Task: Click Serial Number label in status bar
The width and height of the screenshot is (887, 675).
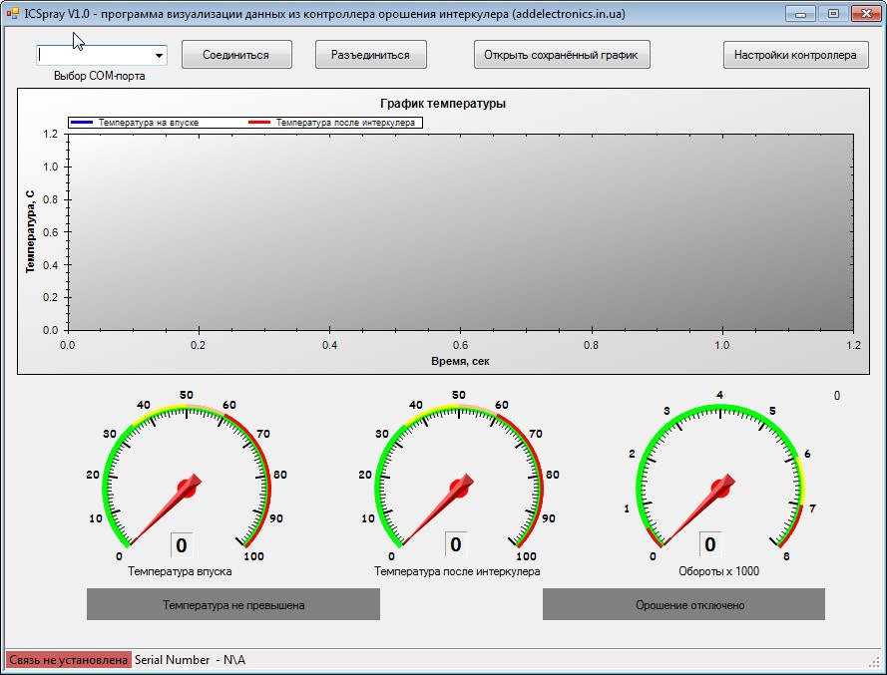Action: 189,660
